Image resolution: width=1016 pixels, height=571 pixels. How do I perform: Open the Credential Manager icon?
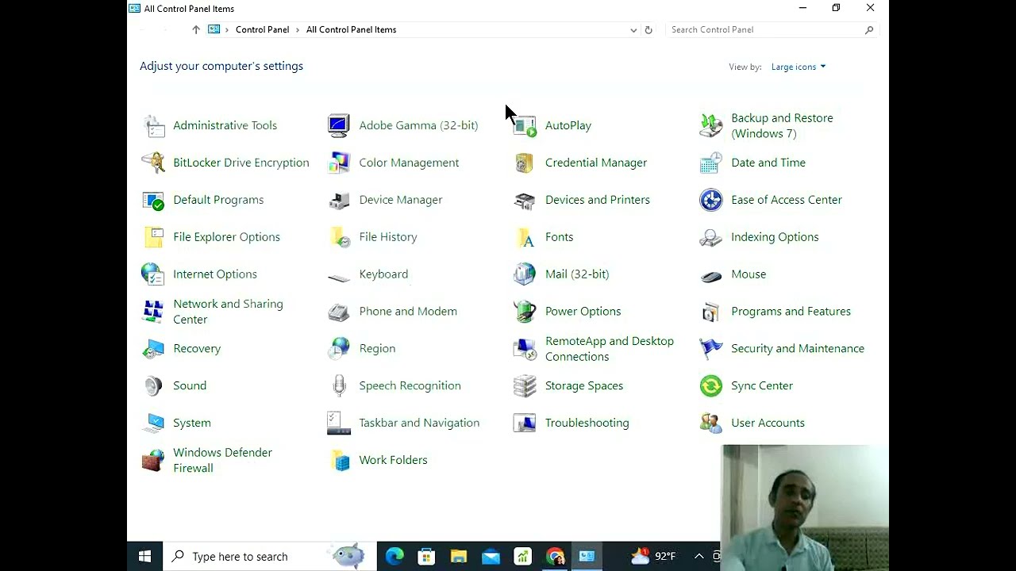pos(525,163)
